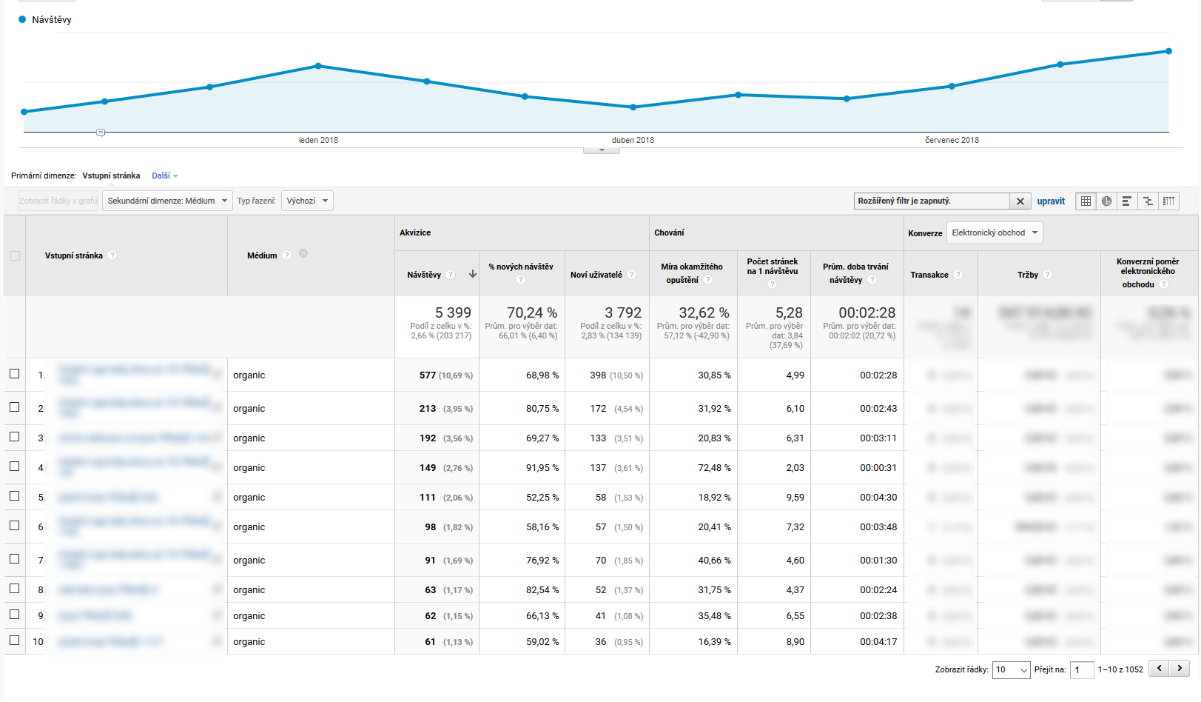1201x702 pixels.
Task: Tick the checkbox for row 1 (577 visits)
Action: click(14, 374)
